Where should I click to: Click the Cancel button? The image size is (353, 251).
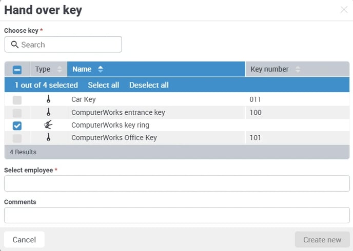tap(24, 240)
